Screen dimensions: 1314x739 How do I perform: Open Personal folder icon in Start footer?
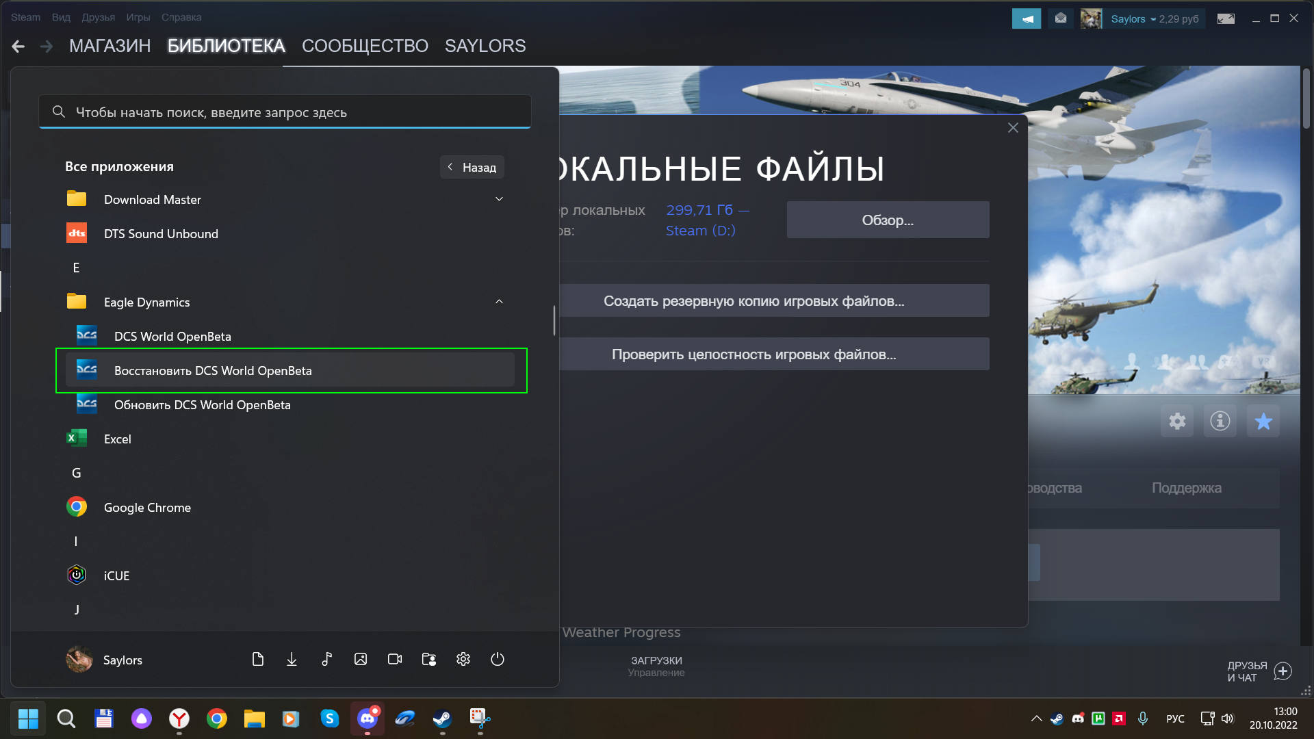coord(429,659)
